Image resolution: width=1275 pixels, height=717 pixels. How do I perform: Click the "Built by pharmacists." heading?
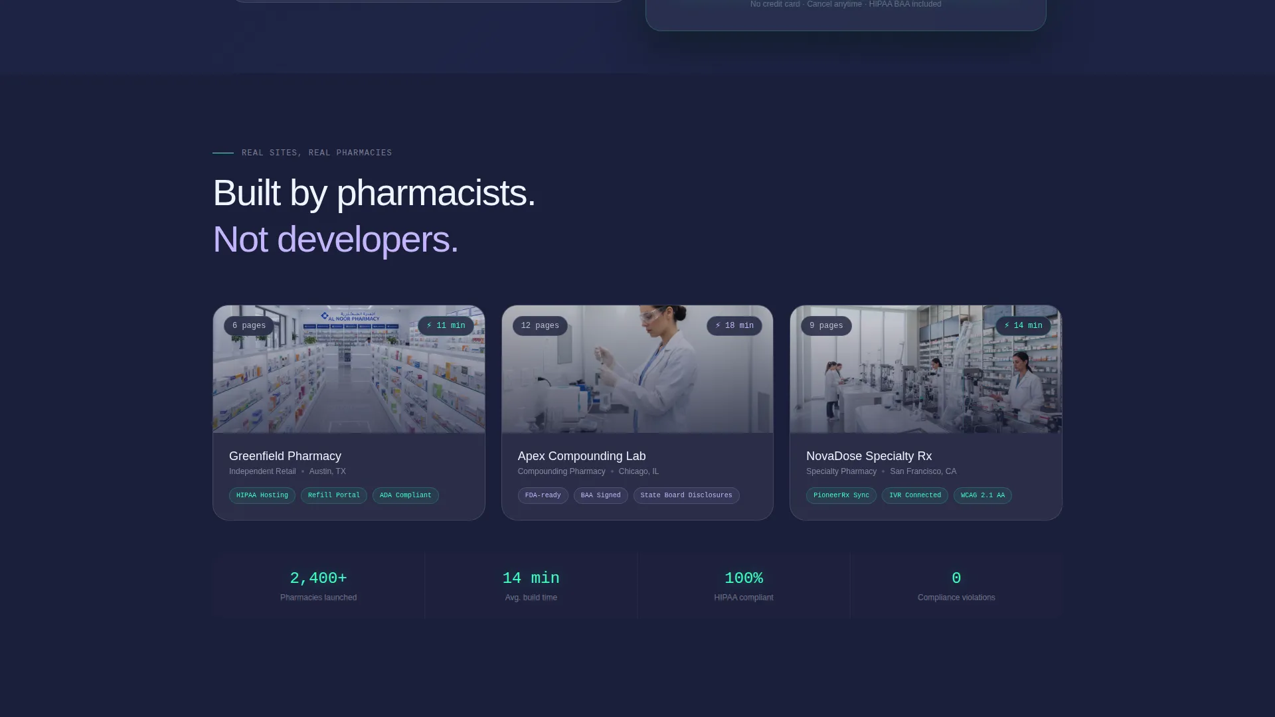pos(374,193)
